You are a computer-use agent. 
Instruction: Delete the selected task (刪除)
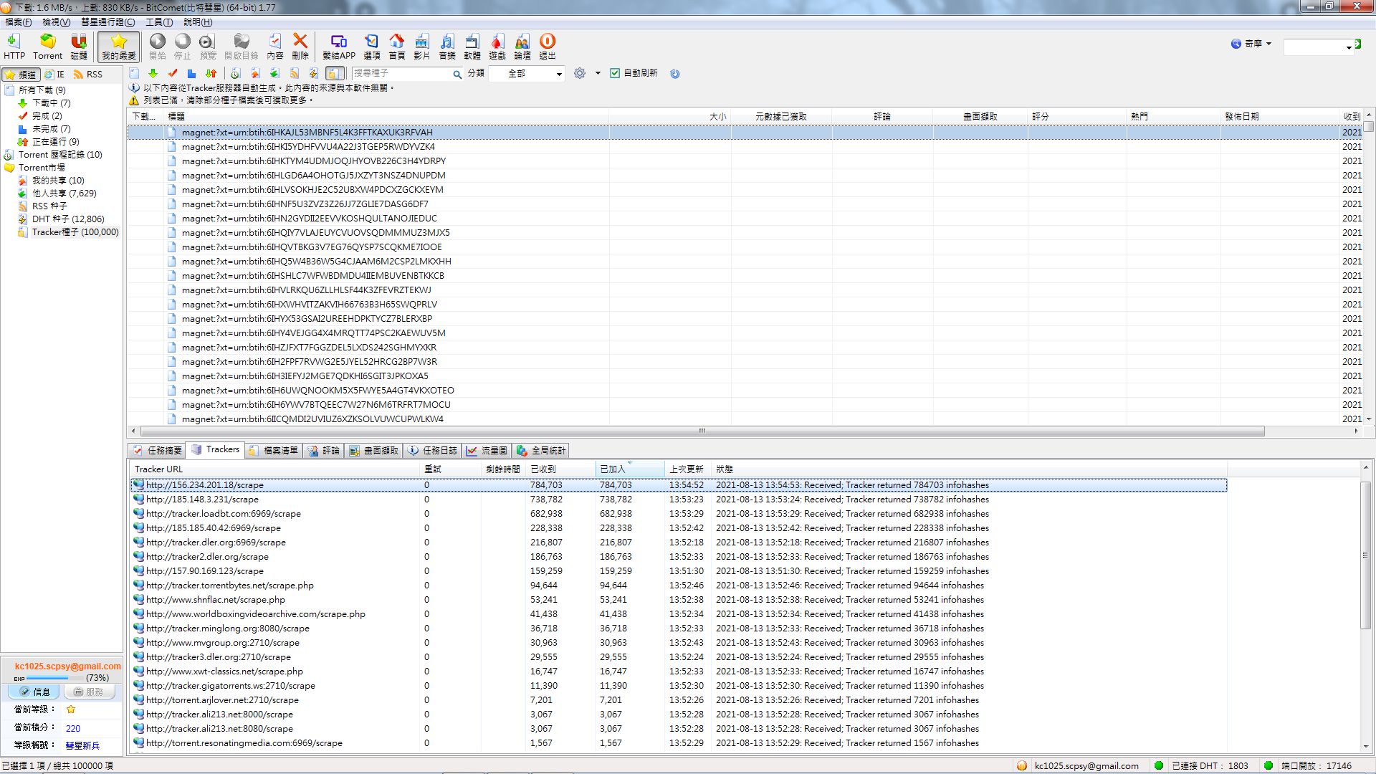coord(300,47)
